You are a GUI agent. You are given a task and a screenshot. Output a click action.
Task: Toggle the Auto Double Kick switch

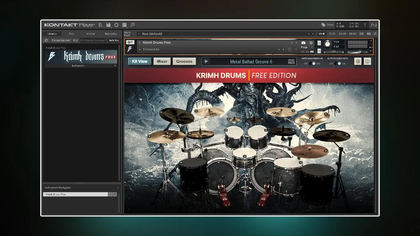coord(338,63)
